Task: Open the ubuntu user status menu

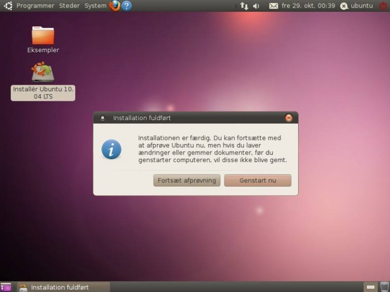Action: [x=356, y=6]
